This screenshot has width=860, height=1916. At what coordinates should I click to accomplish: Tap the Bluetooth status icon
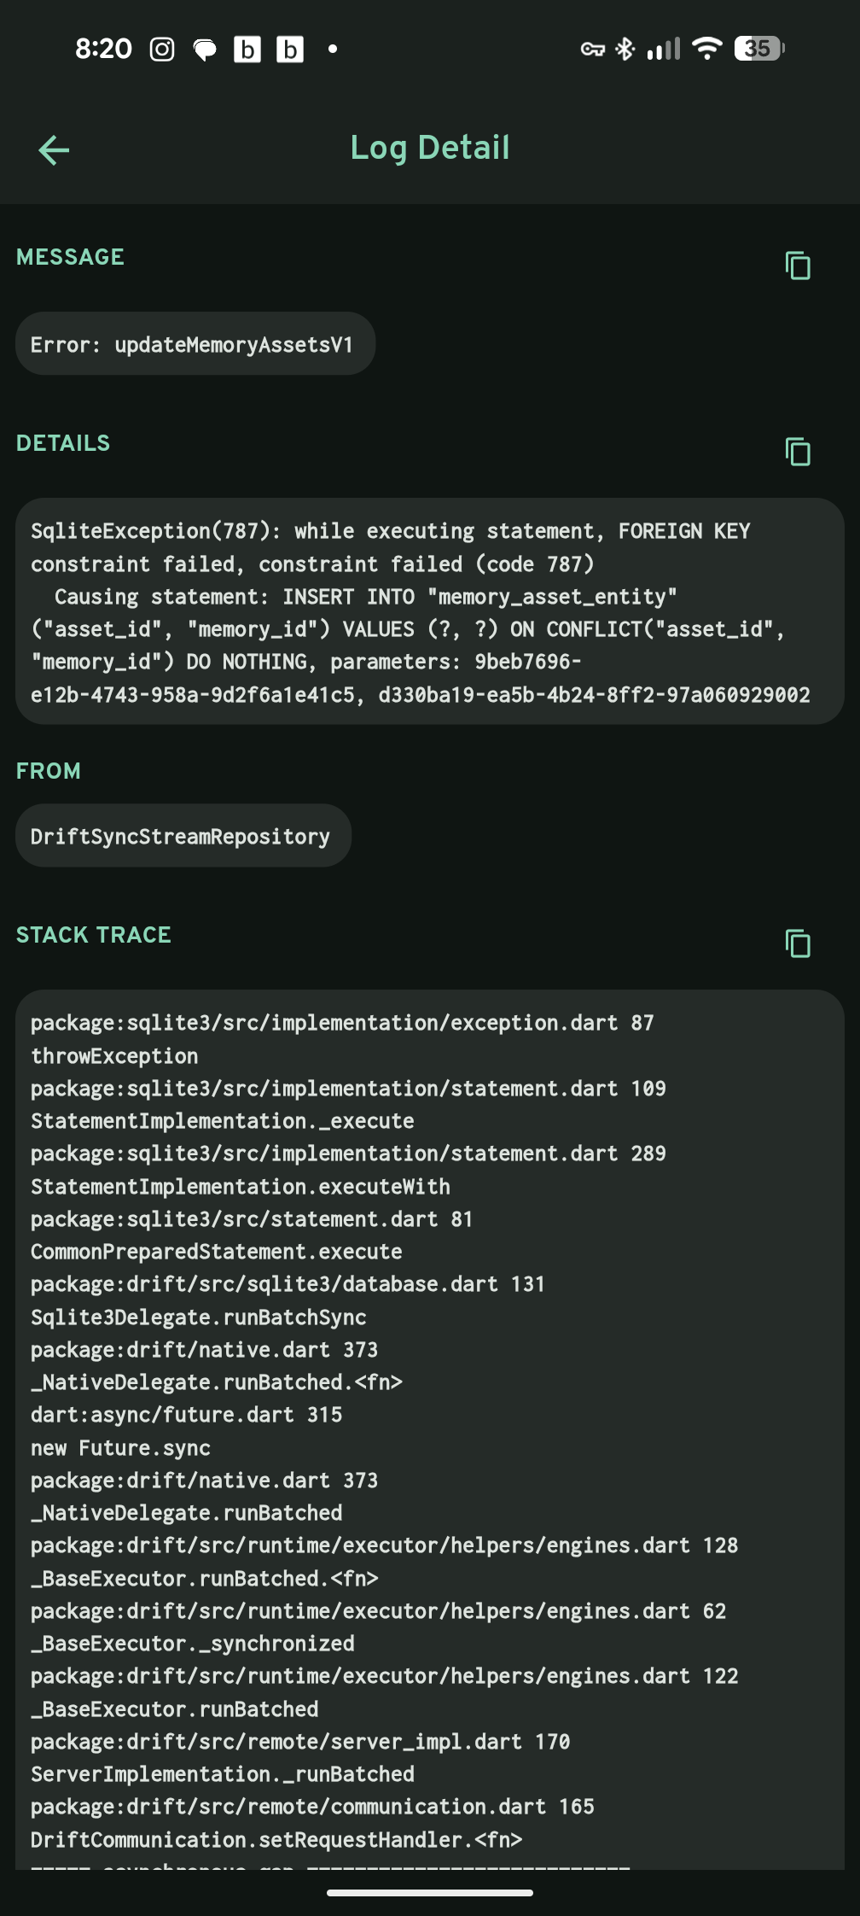(x=625, y=49)
